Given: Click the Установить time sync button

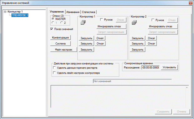Looking at the screenshot, I should (x=169, y=67).
